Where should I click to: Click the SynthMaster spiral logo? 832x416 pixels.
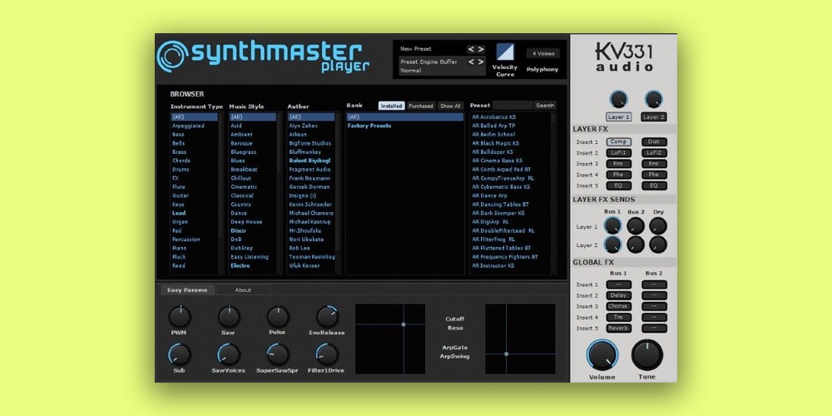[171, 55]
